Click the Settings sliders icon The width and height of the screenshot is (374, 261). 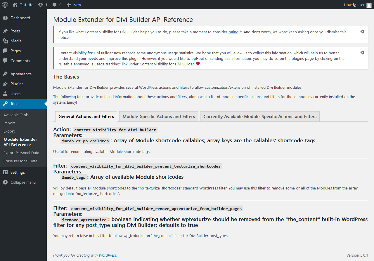5,172
